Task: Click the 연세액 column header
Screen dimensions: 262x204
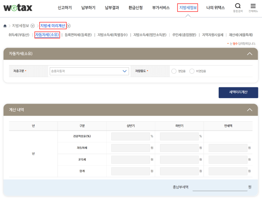Action: (x=228, y=126)
